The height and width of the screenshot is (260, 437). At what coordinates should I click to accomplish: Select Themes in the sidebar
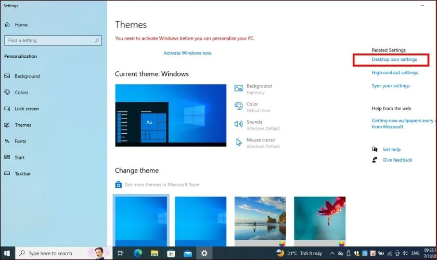pyautogui.click(x=18, y=125)
